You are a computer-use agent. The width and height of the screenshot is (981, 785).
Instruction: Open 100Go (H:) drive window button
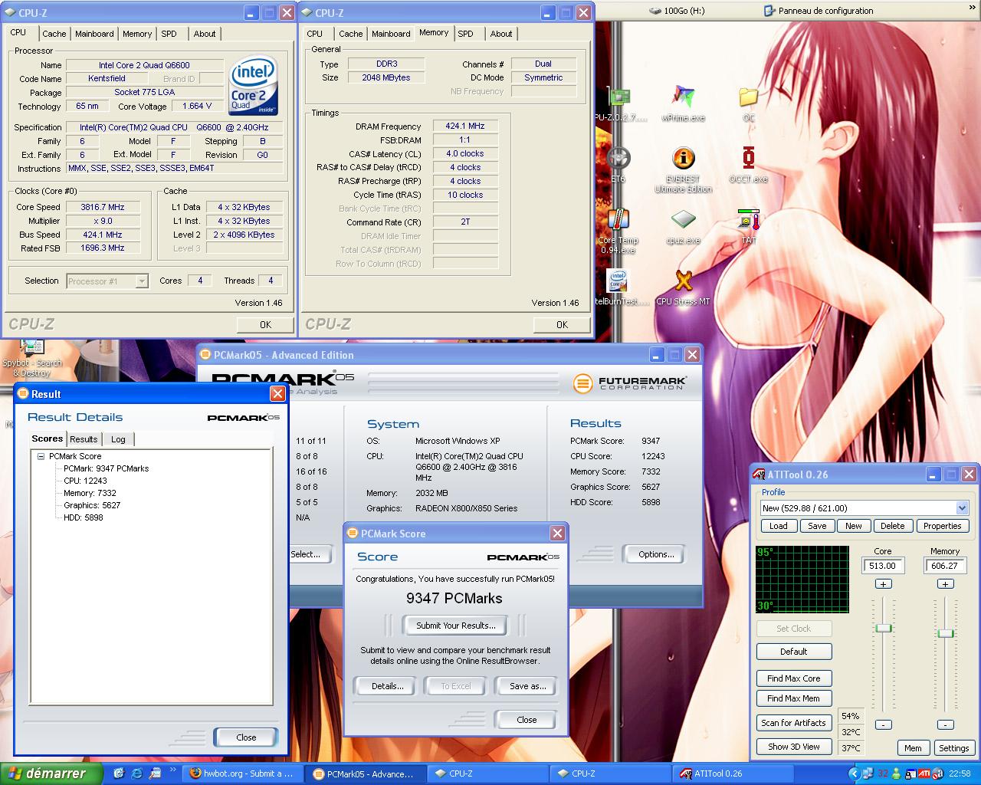click(676, 11)
